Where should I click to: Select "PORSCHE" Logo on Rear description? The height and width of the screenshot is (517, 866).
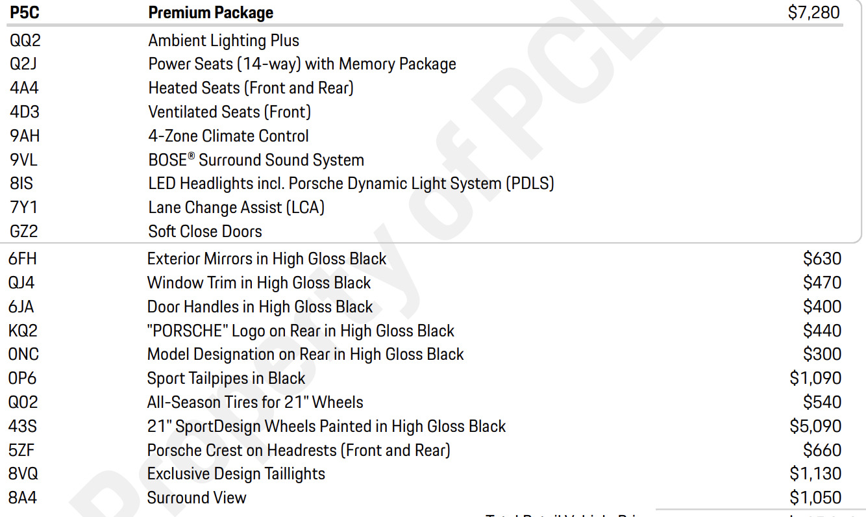coord(301,331)
